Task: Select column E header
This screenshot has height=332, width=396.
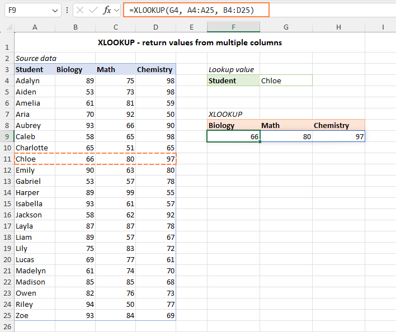Action: [191, 27]
